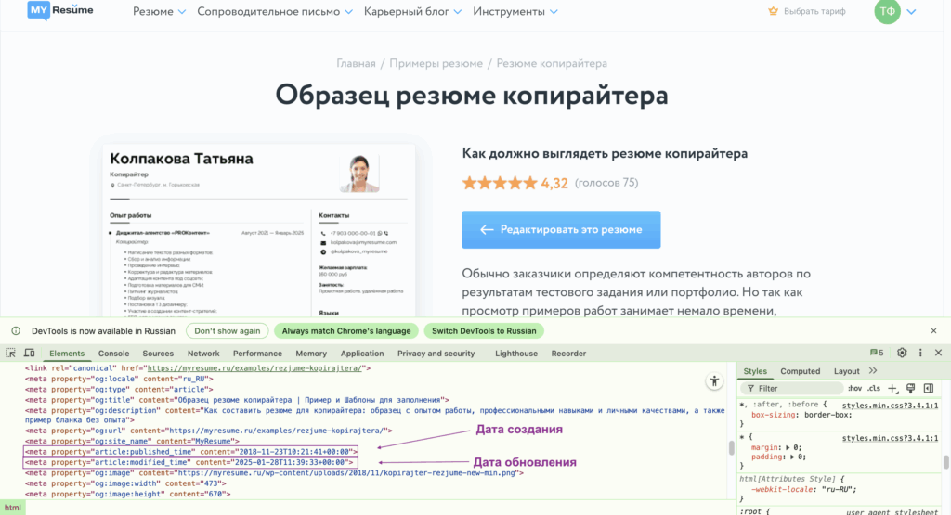This screenshot has width=951, height=515.
Task: Toggle the :hov element state panel
Action: (x=854, y=389)
